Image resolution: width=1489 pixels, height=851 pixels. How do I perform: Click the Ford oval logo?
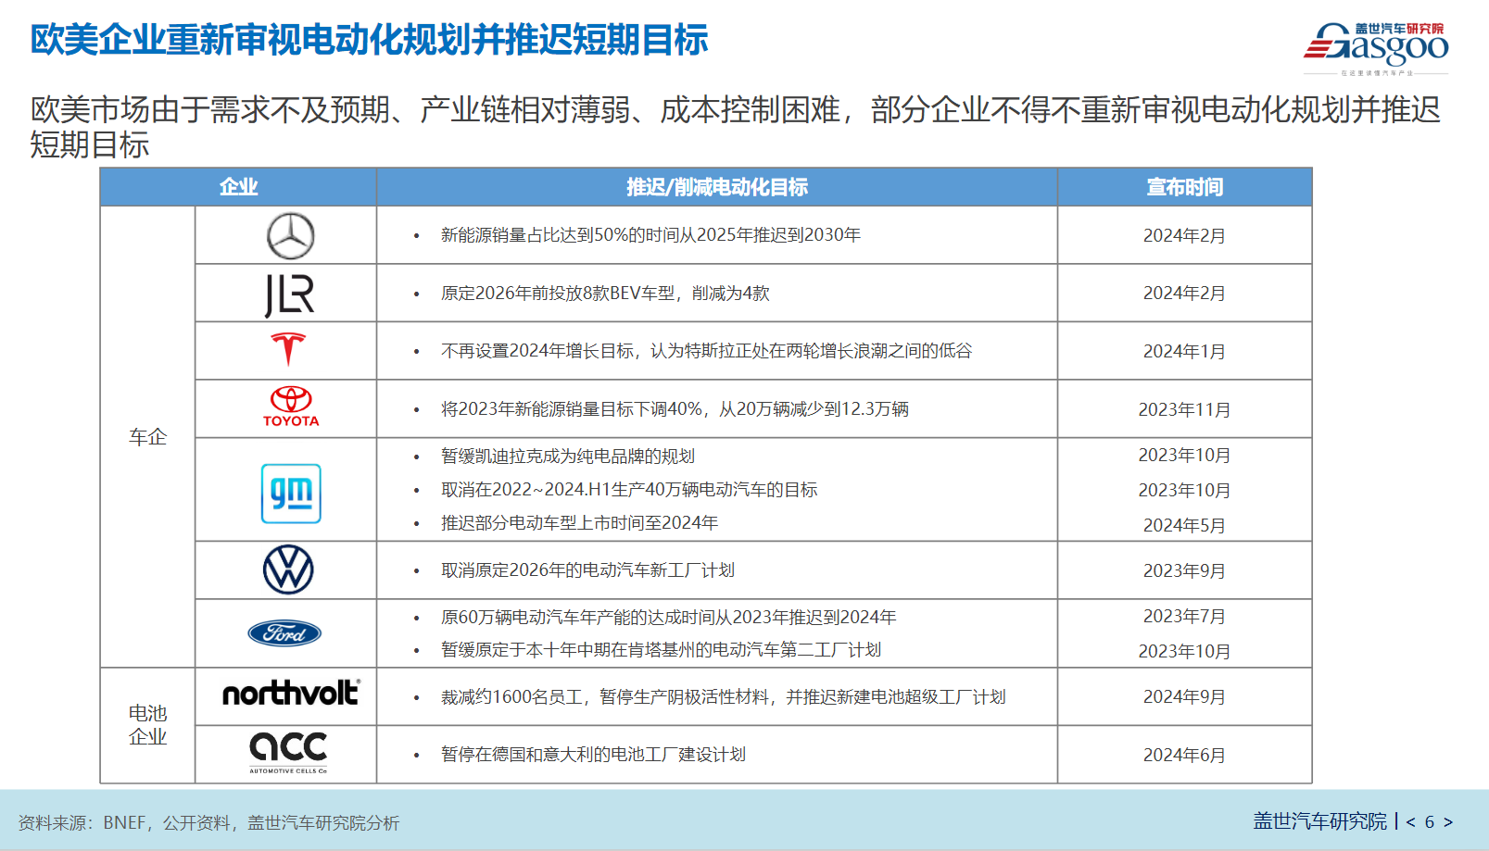click(x=284, y=633)
